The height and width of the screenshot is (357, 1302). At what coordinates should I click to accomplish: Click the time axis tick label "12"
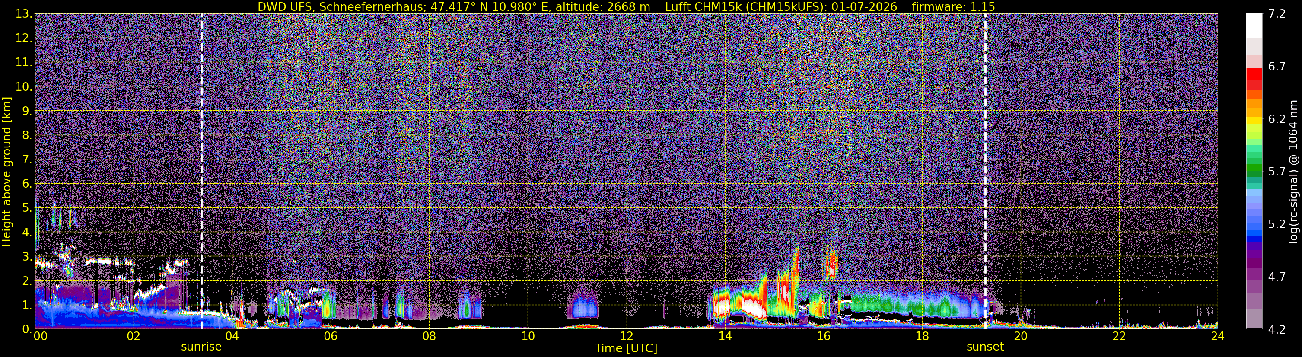pos(626,336)
